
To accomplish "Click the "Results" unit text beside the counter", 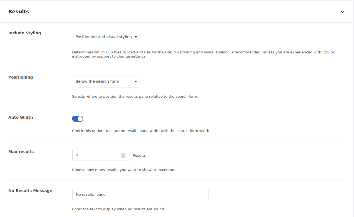I will point(139,155).
